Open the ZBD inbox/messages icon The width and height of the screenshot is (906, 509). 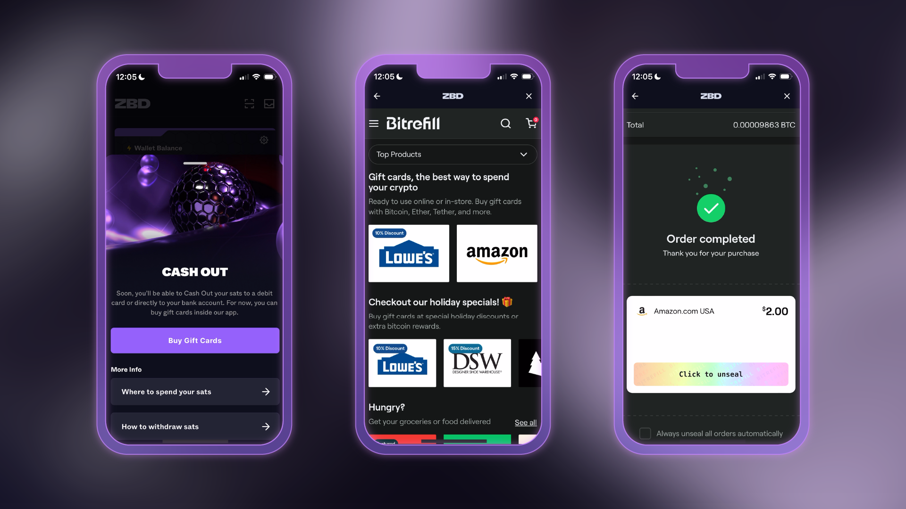click(269, 104)
